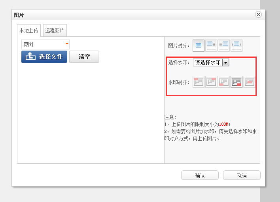Switch to the 本地上传 tab
Image resolution: width=280 pixels, height=202 pixels.
pos(28,30)
